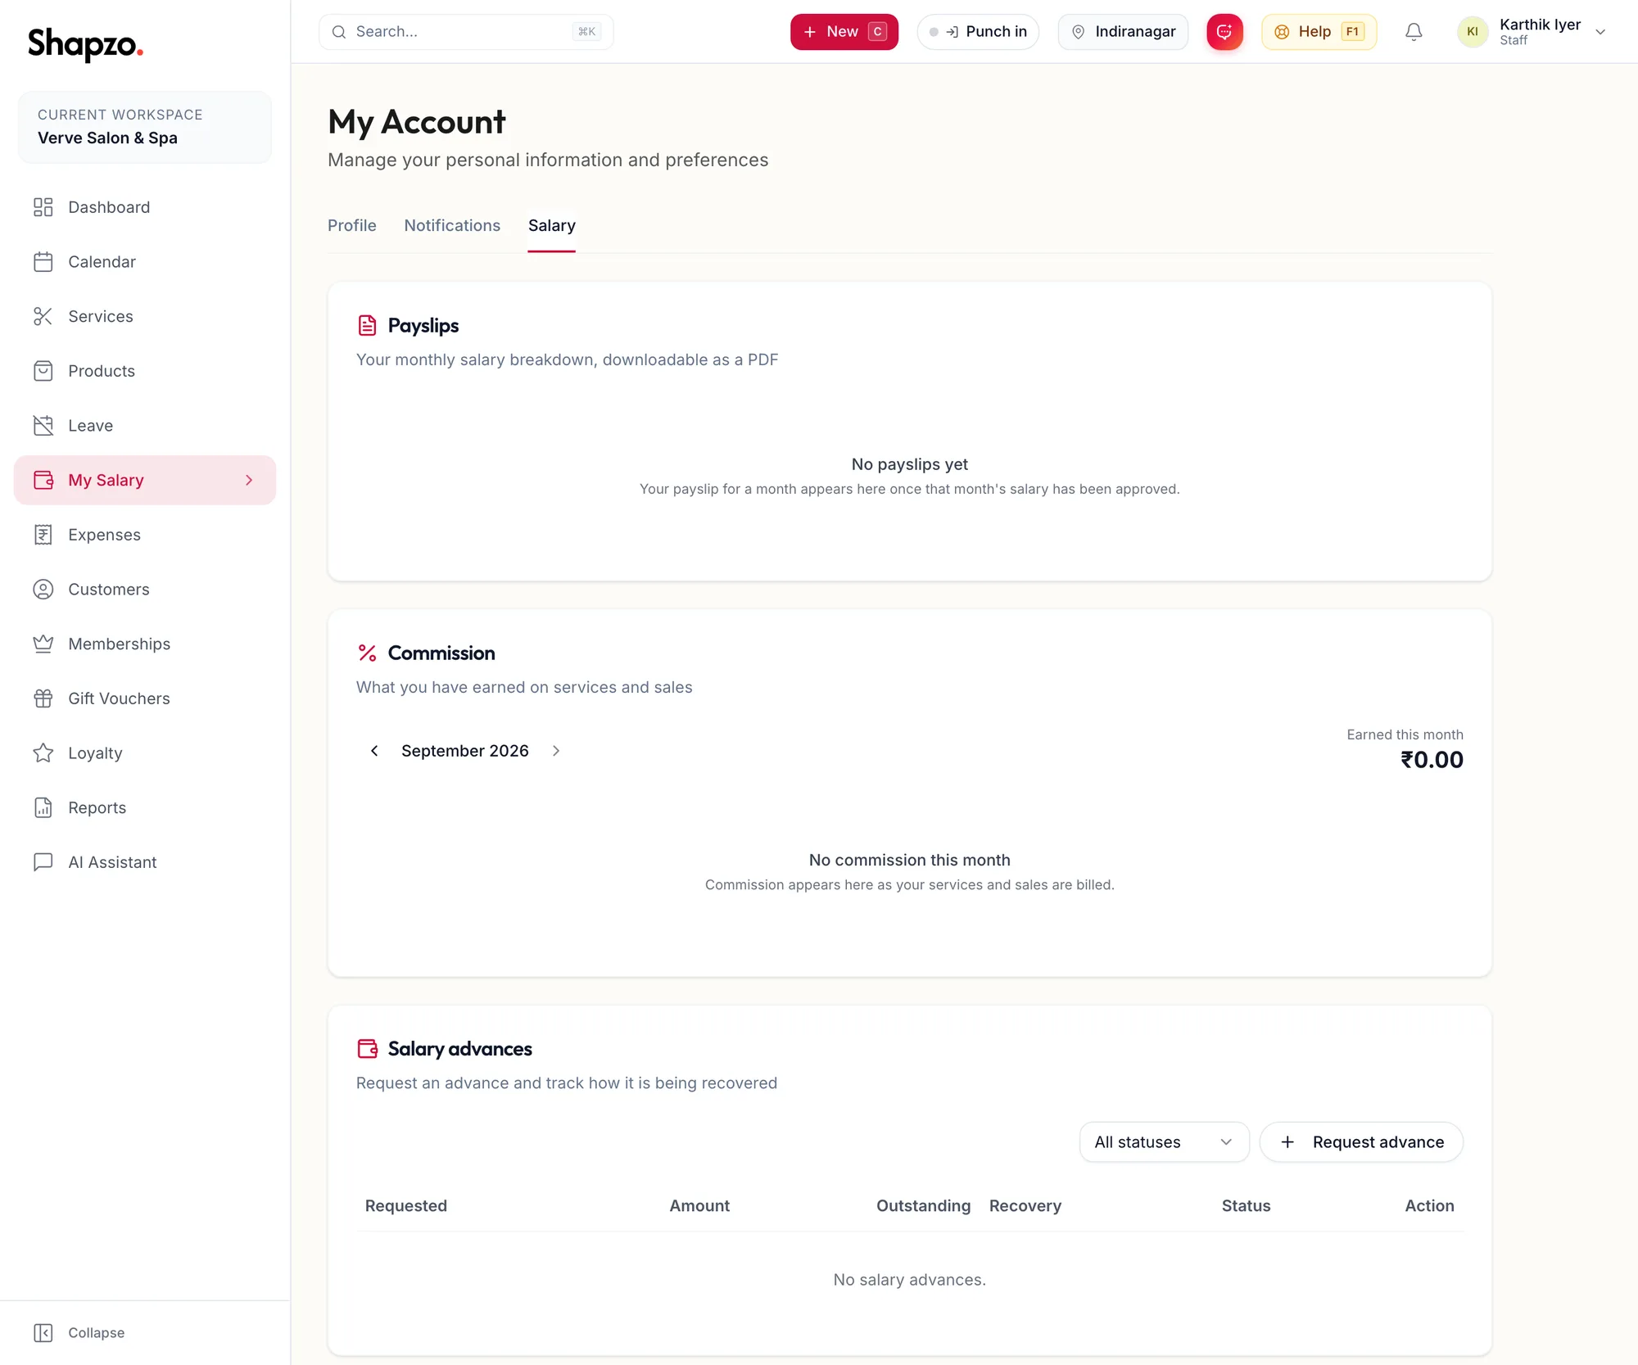The height and width of the screenshot is (1365, 1638).
Task: Switch to the Notifications tab
Action: [452, 225]
